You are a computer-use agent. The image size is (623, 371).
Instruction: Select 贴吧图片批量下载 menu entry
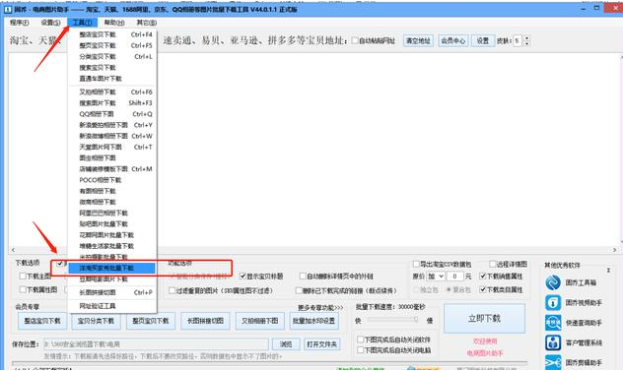click(112, 224)
